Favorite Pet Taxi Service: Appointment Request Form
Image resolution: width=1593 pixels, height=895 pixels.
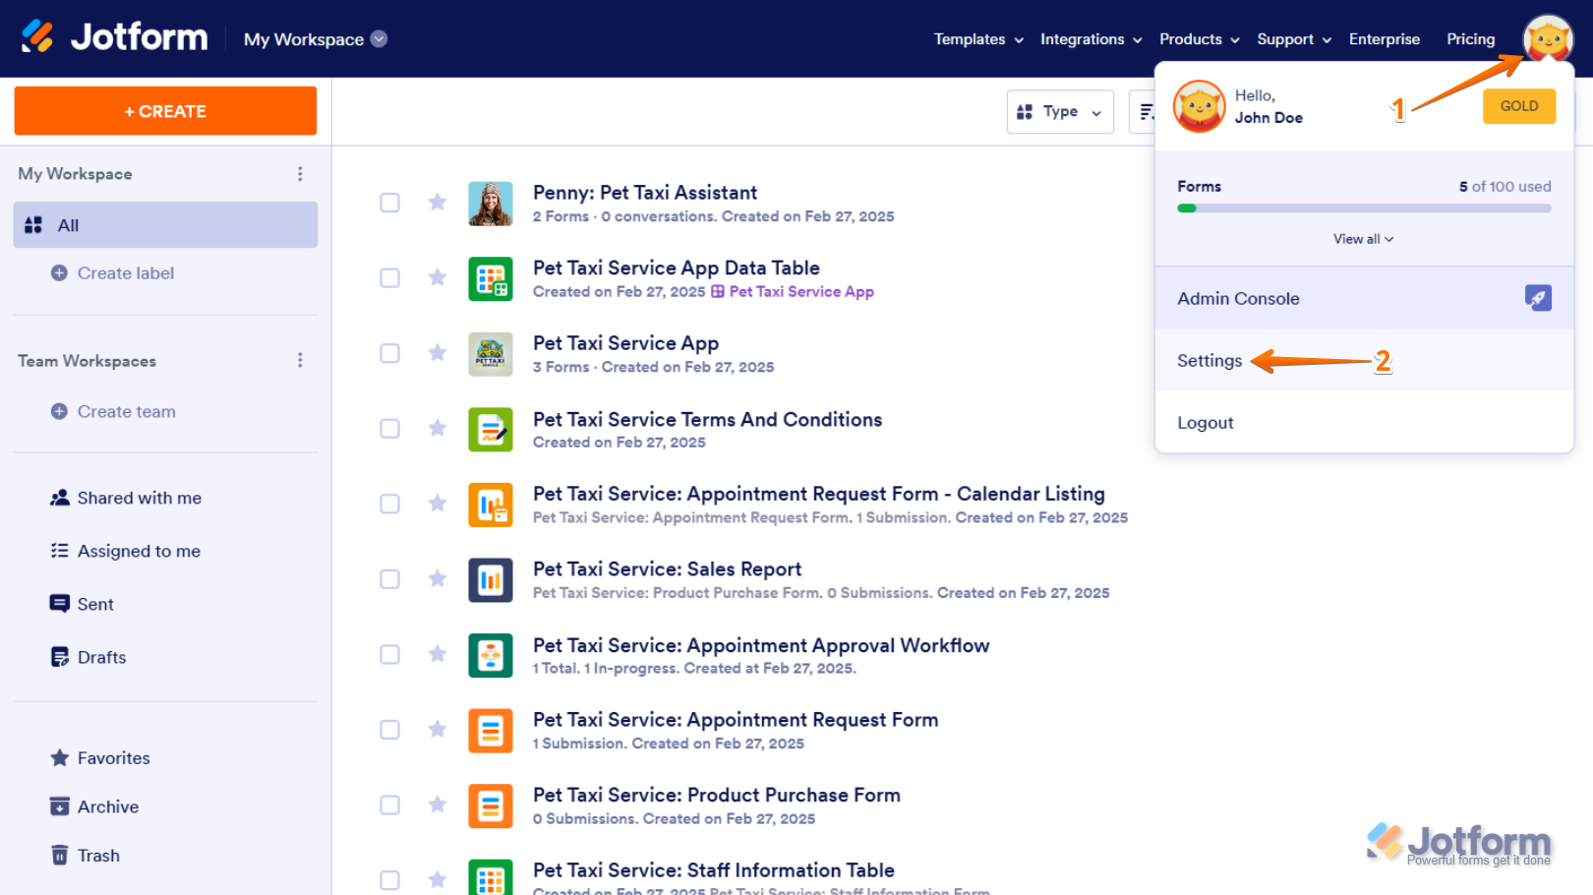coord(438,729)
